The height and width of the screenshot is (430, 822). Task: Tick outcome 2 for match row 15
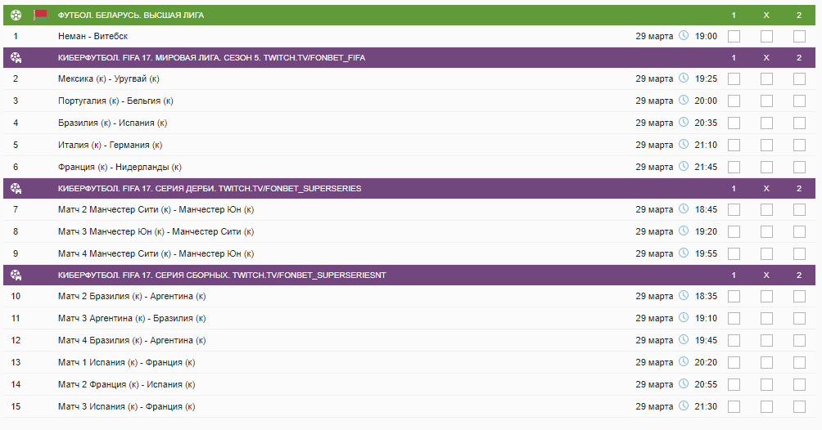[x=799, y=406]
